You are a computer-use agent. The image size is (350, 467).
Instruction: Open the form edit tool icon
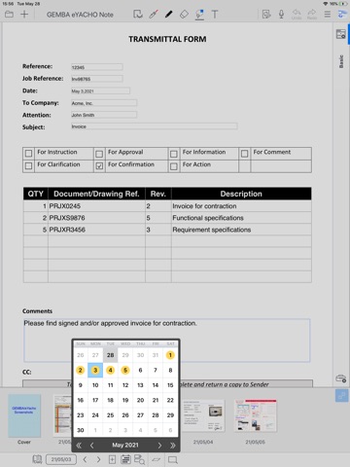[x=266, y=15]
